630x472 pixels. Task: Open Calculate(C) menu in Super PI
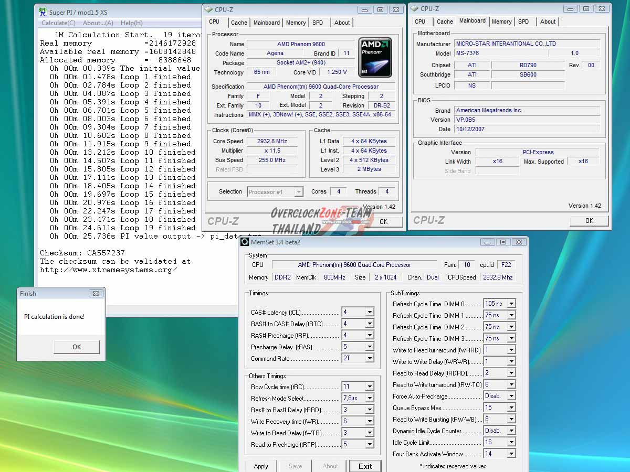(x=58, y=23)
